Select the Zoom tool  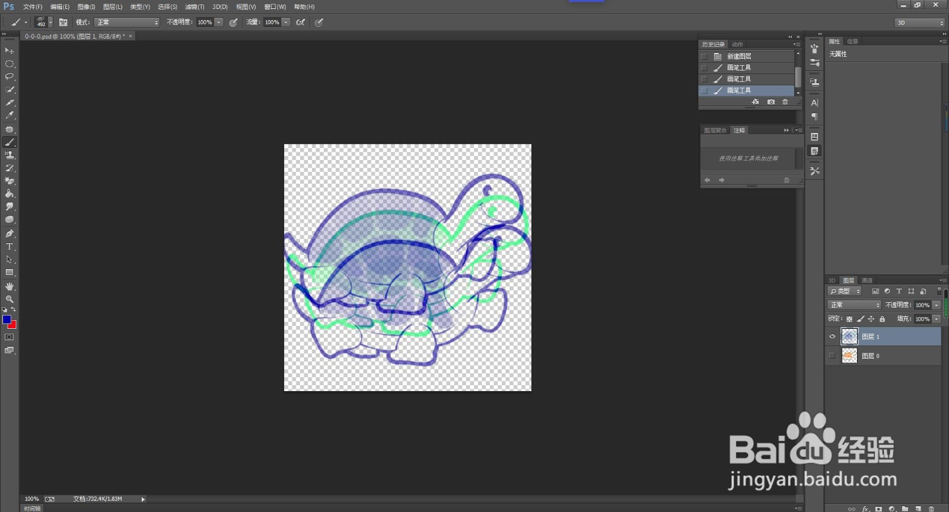coord(9,299)
